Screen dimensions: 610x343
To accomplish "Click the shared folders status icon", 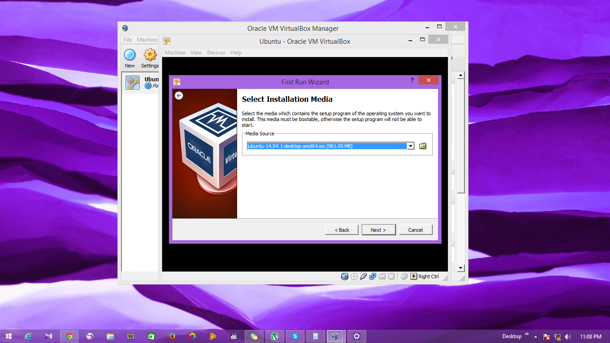I will pyautogui.click(x=382, y=276).
